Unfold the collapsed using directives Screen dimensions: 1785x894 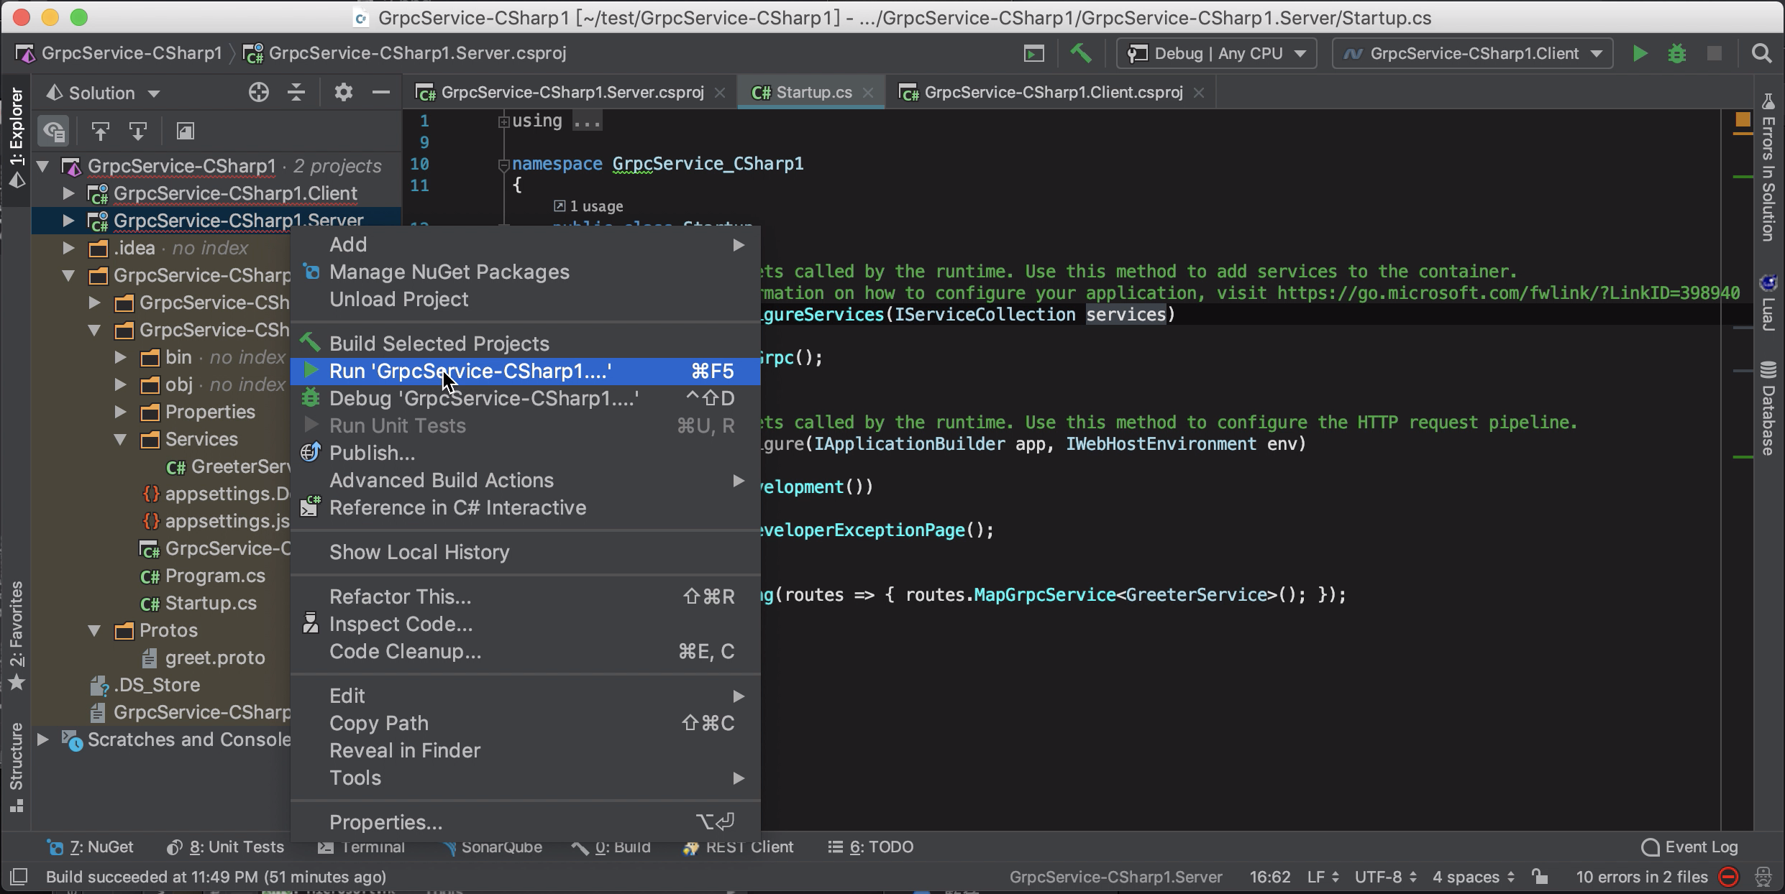pyautogui.click(x=503, y=121)
